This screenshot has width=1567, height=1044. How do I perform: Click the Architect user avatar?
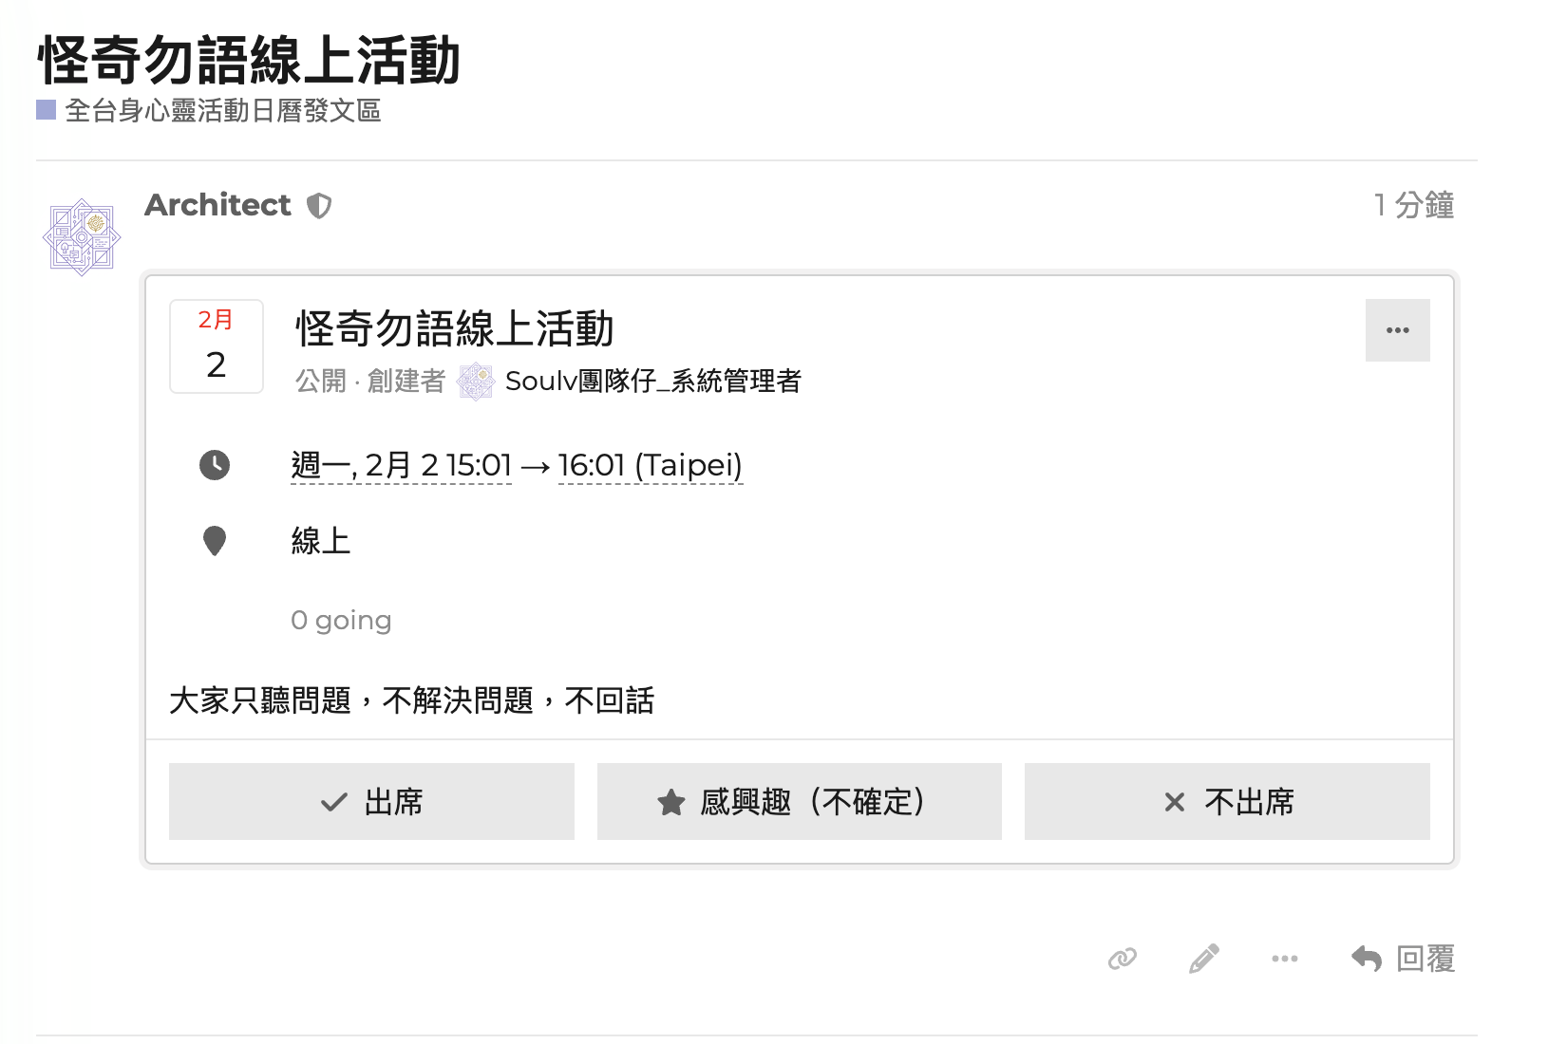pyautogui.click(x=82, y=237)
